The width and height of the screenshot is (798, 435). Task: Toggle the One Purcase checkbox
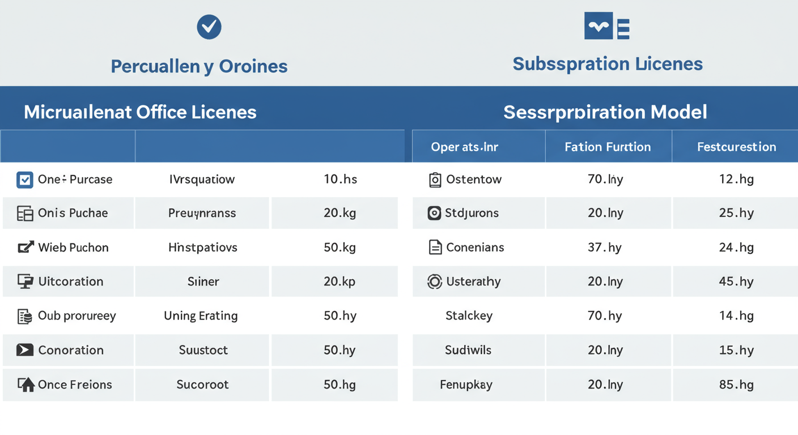point(25,180)
